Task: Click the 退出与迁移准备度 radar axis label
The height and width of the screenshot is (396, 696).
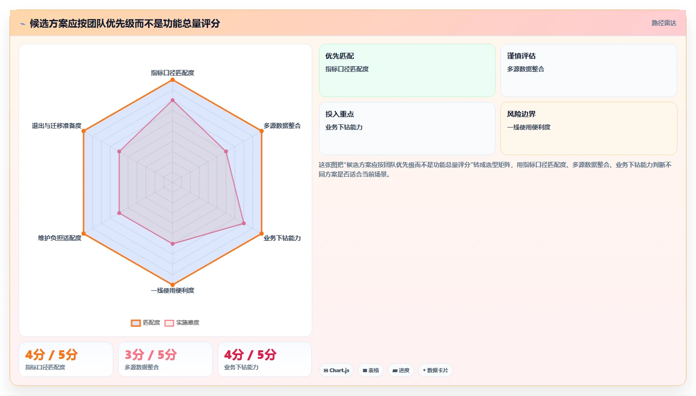Action: click(57, 126)
